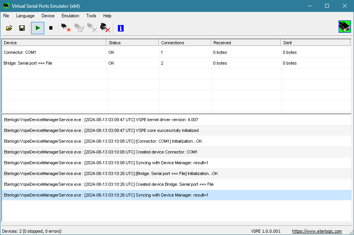The width and height of the screenshot is (354, 235).
Task: Click the Connections column header
Action: pyautogui.click(x=185, y=43)
